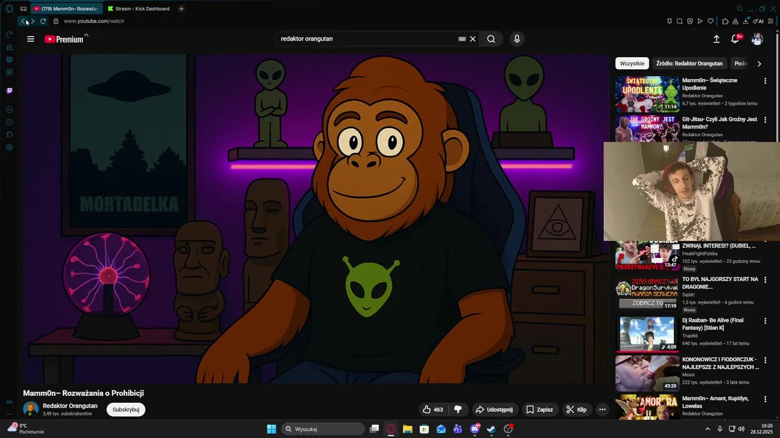Clear the search text with the X
The image size is (780, 438).
coord(473,39)
